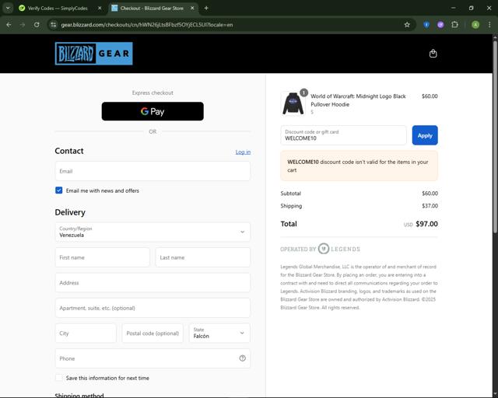Click the World of Warcraft hoodie title

[358, 100]
